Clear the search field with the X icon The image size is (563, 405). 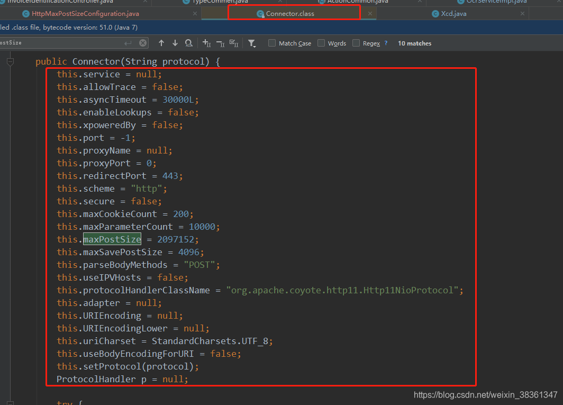pyautogui.click(x=142, y=43)
